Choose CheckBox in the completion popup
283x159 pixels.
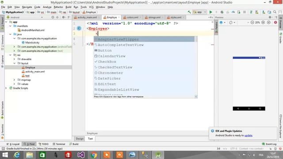click(144, 62)
